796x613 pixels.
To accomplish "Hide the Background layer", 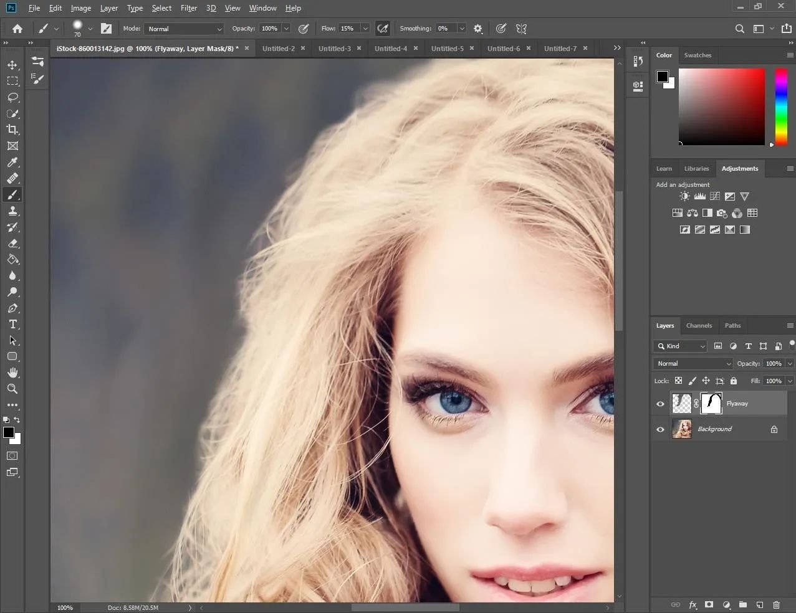I will pos(660,429).
